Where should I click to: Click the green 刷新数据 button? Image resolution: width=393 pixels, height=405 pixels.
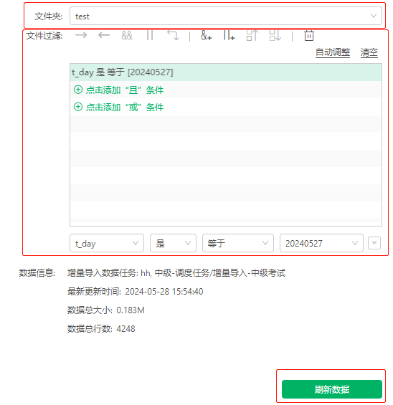pyautogui.click(x=332, y=389)
